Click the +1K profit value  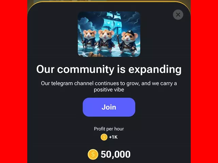(113, 137)
